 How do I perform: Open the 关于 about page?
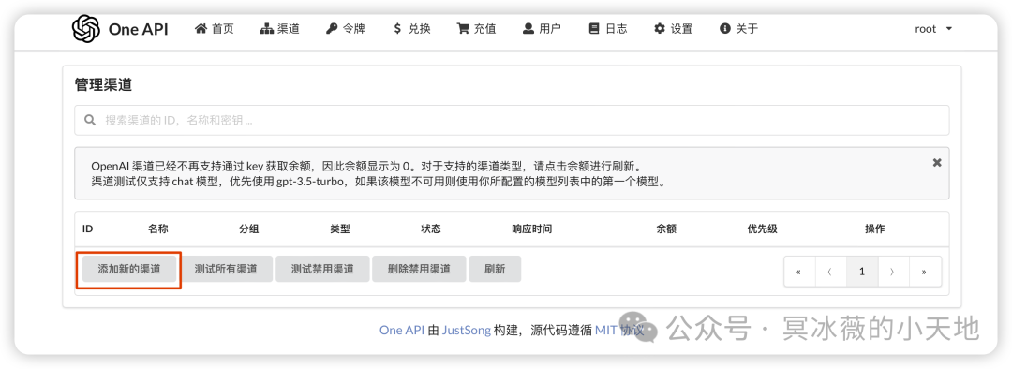(739, 28)
